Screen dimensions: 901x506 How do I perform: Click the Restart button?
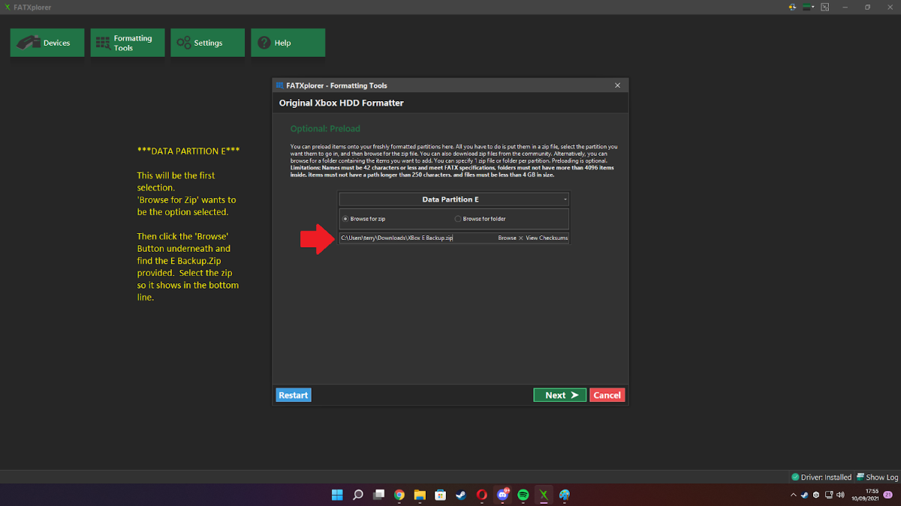293,395
